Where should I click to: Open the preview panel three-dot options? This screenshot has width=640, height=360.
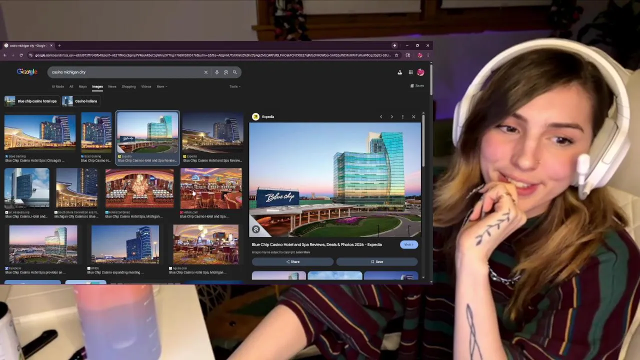[402, 117]
